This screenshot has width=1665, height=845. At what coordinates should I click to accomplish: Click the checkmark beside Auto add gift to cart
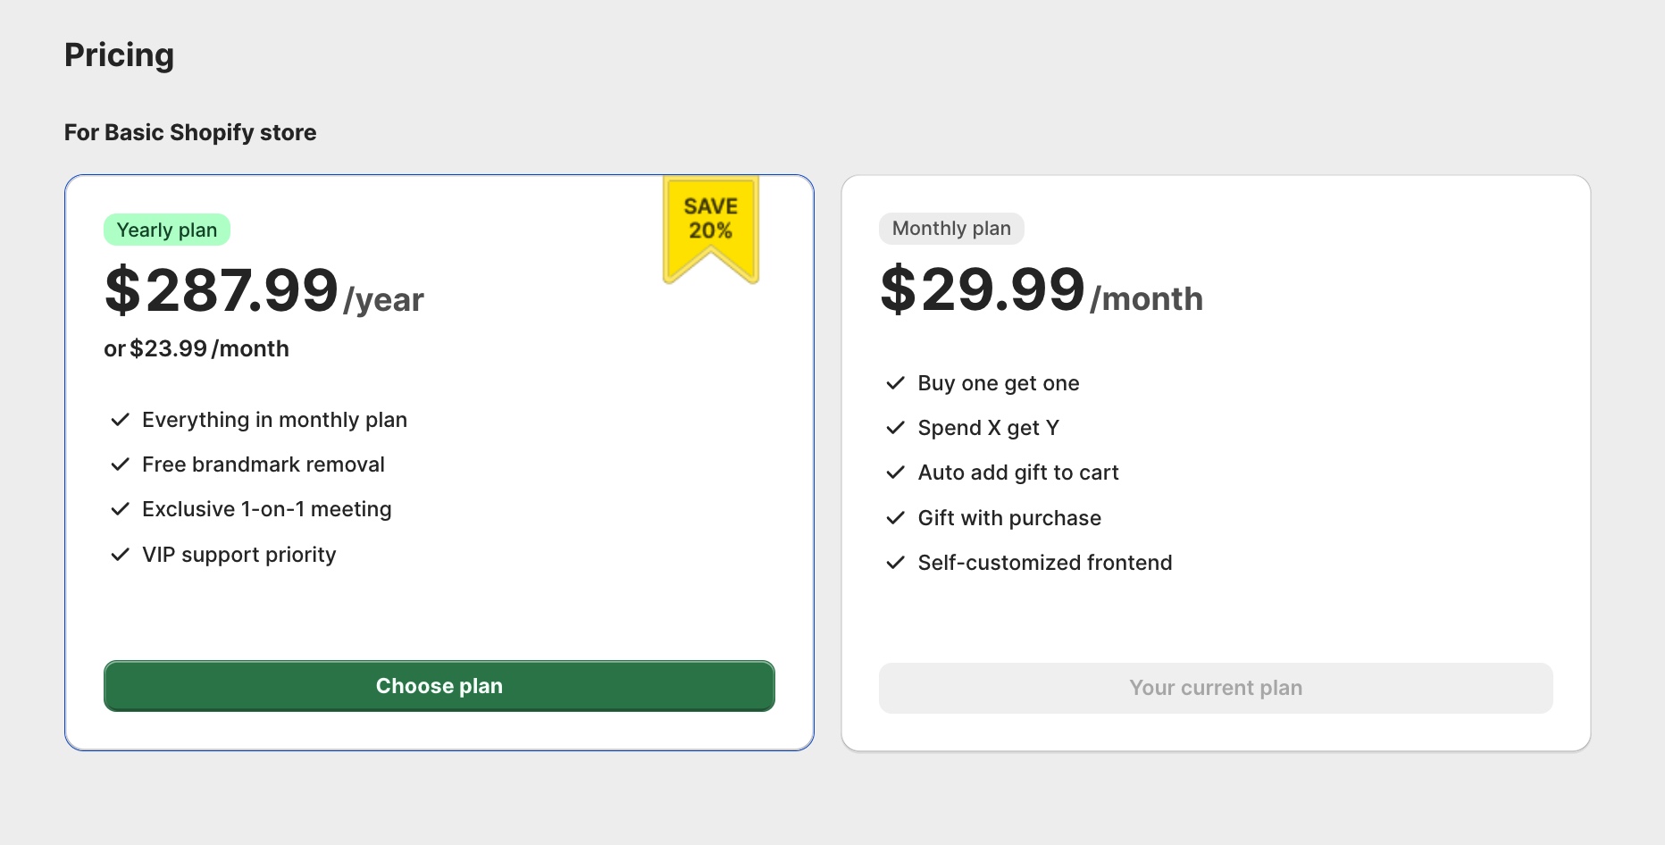click(x=896, y=473)
